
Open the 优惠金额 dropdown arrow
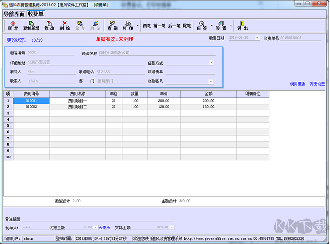(x=95, y=227)
